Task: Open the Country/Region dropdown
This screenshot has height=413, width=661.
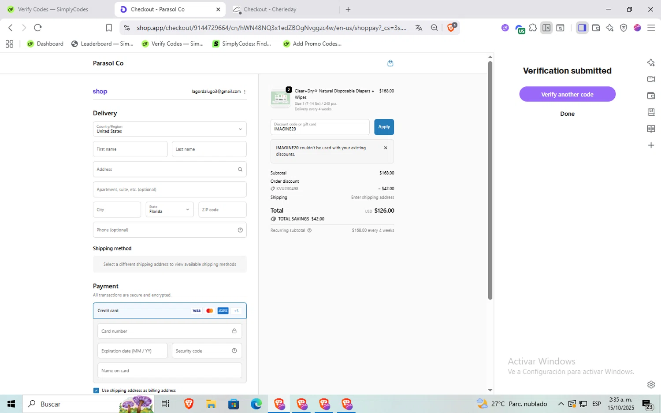Action: click(170, 129)
